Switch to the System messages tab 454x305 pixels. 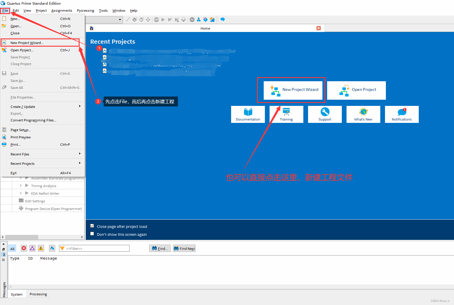click(16, 294)
